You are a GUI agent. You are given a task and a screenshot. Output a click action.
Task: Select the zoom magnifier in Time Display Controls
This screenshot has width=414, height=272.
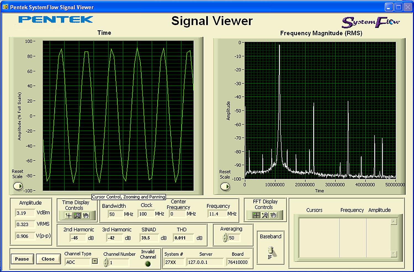tap(77, 216)
